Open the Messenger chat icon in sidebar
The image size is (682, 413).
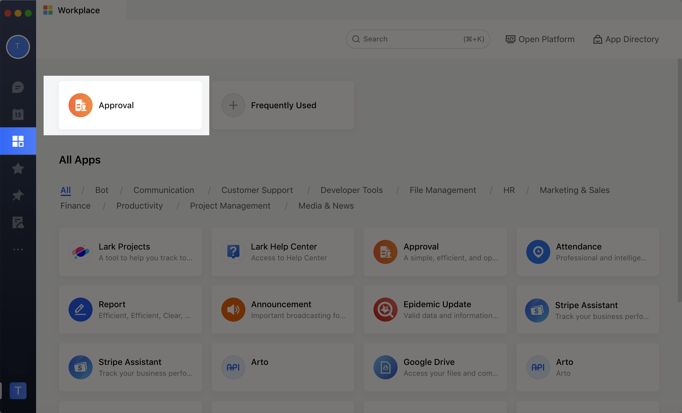pos(18,87)
